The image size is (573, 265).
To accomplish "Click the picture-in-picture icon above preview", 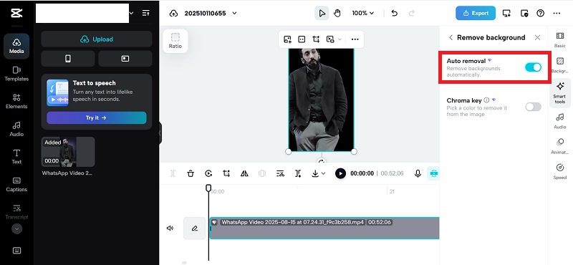I will 330,39.
